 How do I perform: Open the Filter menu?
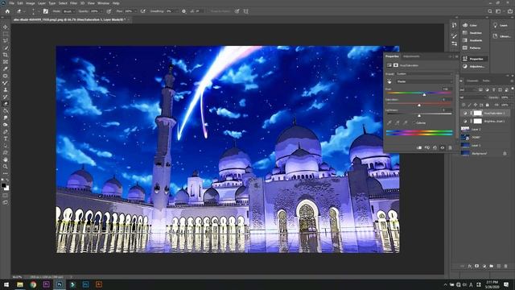pos(73,3)
